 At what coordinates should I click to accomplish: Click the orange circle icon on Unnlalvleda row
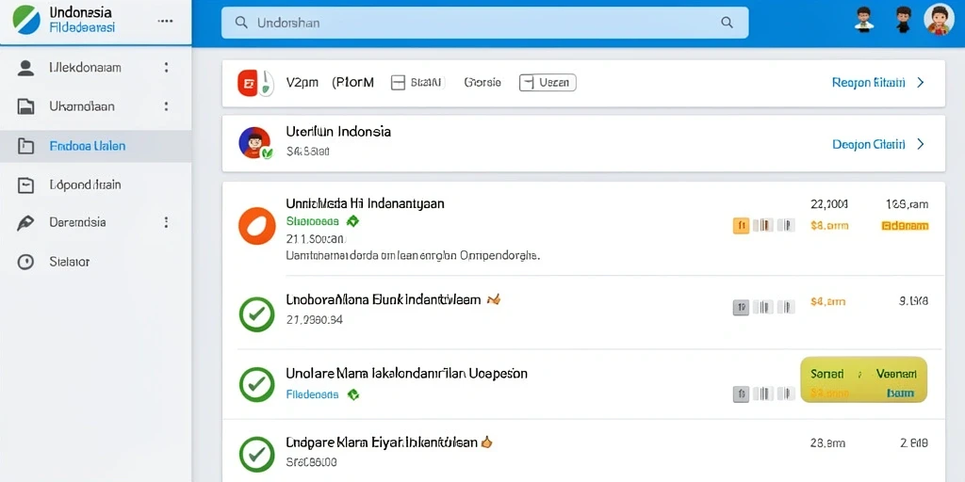pos(256,226)
